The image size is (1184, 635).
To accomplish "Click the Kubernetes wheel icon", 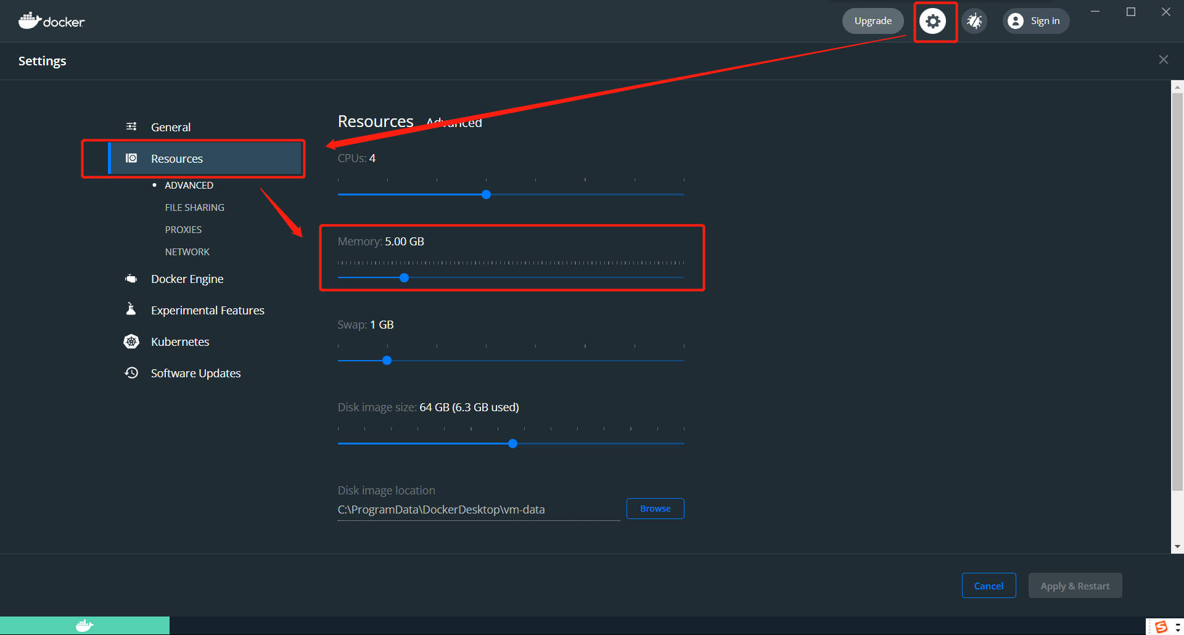I will tap(131, 342).
